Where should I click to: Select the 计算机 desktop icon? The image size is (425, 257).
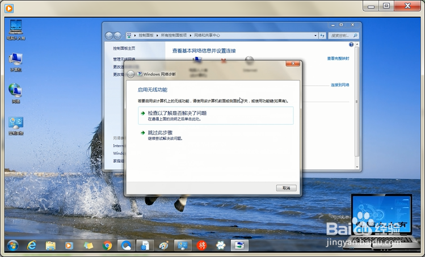click(16, 62)
